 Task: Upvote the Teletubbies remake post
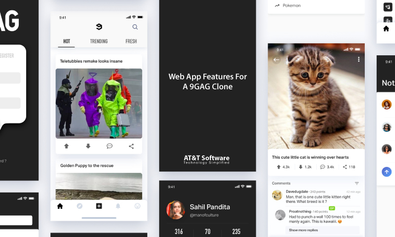(x=66, y=146)
